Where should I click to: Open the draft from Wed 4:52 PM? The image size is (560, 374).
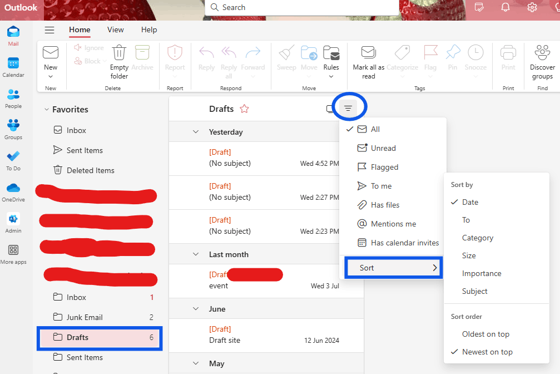(x=254, y=159)
